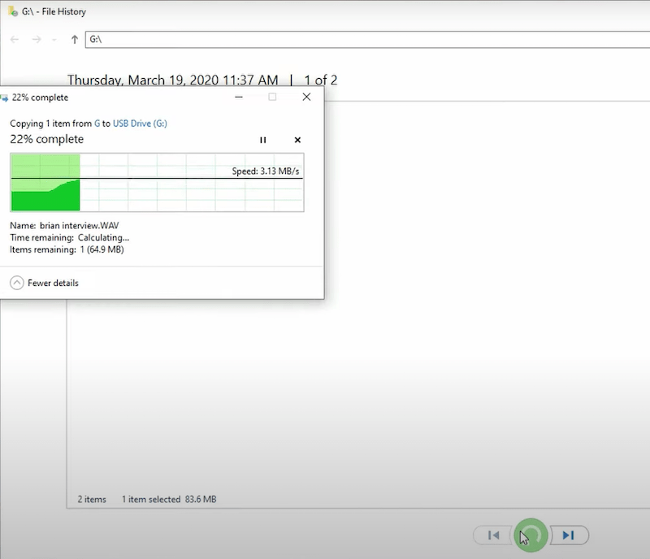Viewport: 650px width, 559px height.
Task: Click the green Restore button
Action: (x=531, y=535)
